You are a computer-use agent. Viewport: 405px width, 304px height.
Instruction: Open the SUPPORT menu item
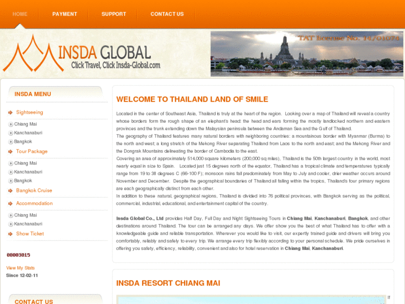(x=114, y=14)
